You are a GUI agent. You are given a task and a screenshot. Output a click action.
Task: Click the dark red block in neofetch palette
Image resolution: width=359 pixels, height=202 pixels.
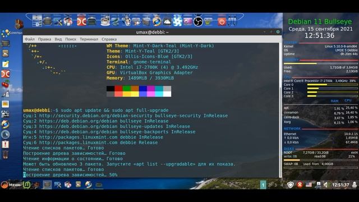click(118, 89)
